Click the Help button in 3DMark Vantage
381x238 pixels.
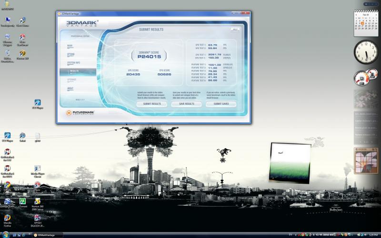pyautogui.click(x=235, y=30)
